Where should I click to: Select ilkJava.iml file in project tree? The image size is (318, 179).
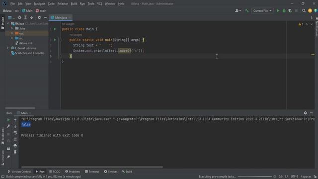(x=24, y=43)
